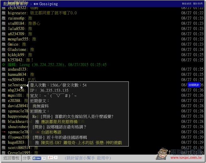
Task: Click the 聯絡資訊 link in the top bar
Action: 186,4
